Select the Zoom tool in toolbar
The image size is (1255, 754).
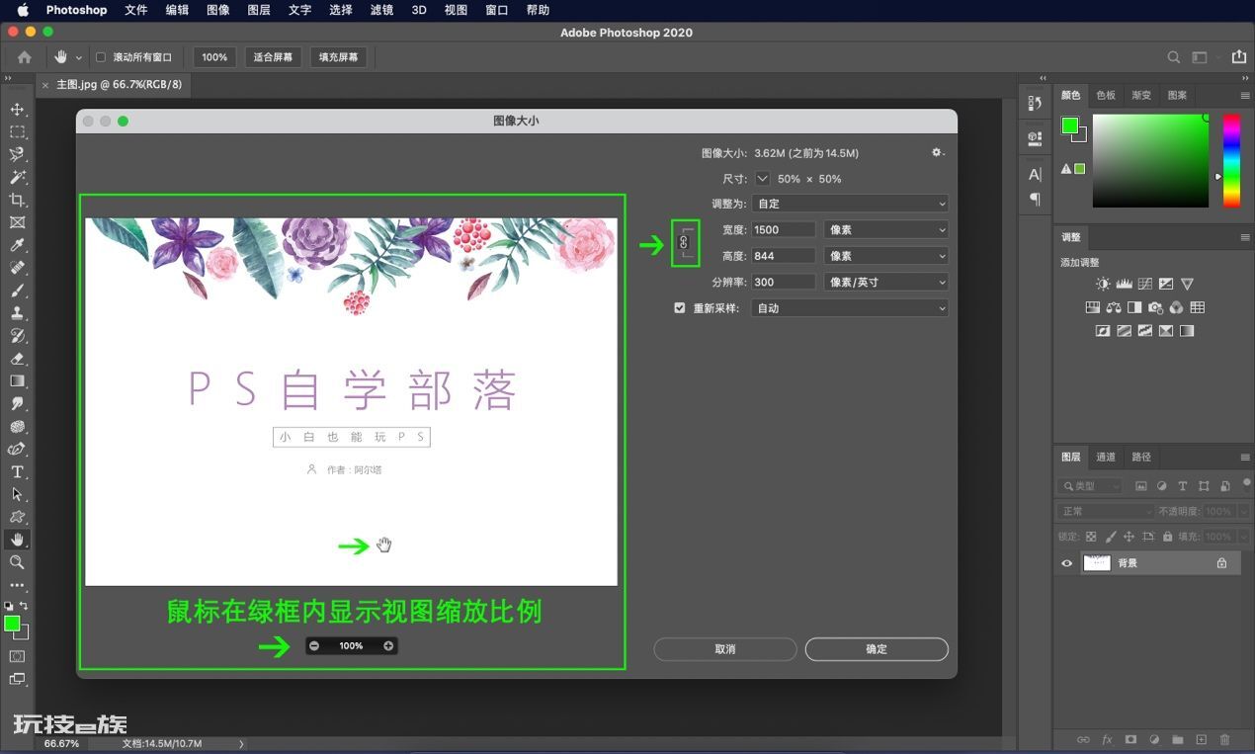[x=17, y=562]
